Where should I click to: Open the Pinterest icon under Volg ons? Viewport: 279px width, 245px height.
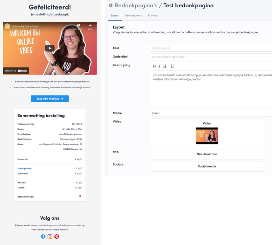pyautogui.click(x=56, y=236)
